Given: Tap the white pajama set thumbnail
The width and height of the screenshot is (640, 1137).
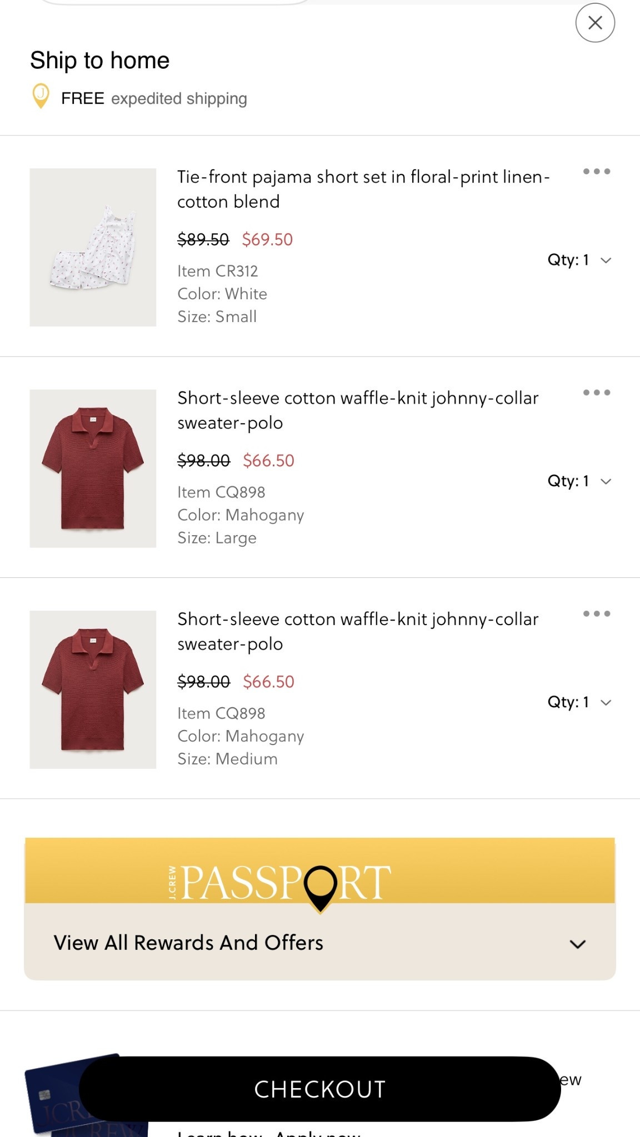Looking at the screenshot, I should tap(93, 248).
